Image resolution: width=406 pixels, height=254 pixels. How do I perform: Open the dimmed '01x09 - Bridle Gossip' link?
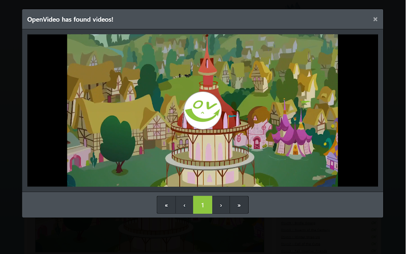(298, 223)
